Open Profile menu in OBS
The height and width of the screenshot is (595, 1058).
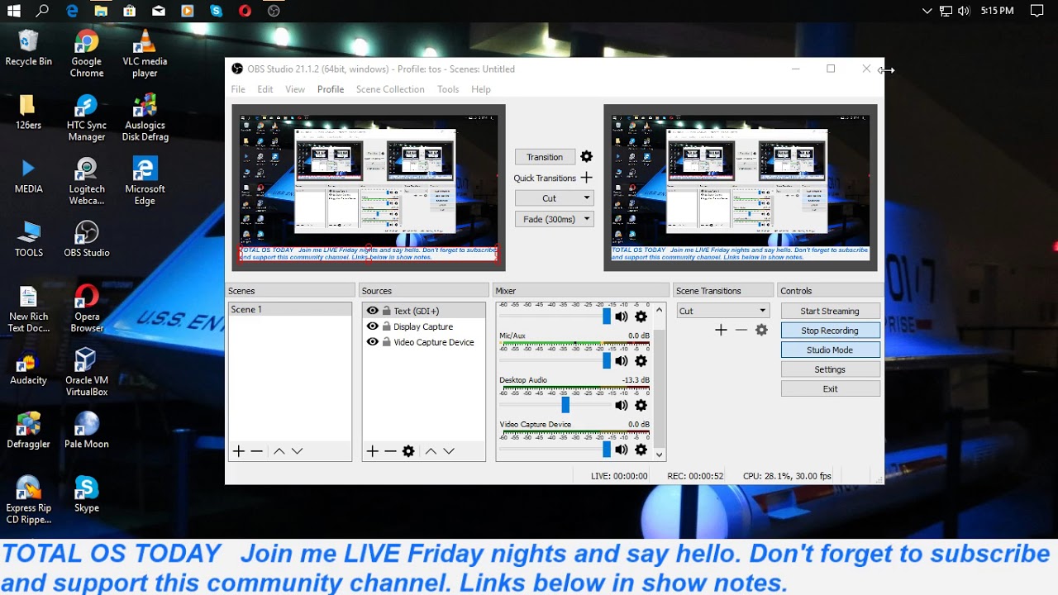(331, 89)
